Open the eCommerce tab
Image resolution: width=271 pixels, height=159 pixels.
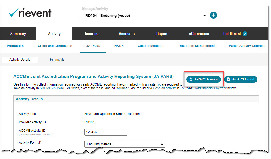(199, 34)
